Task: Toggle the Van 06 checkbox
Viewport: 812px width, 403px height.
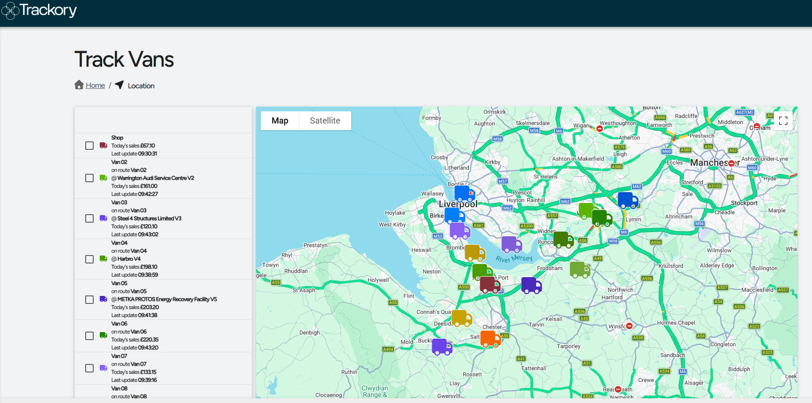Action: (89, 336)
